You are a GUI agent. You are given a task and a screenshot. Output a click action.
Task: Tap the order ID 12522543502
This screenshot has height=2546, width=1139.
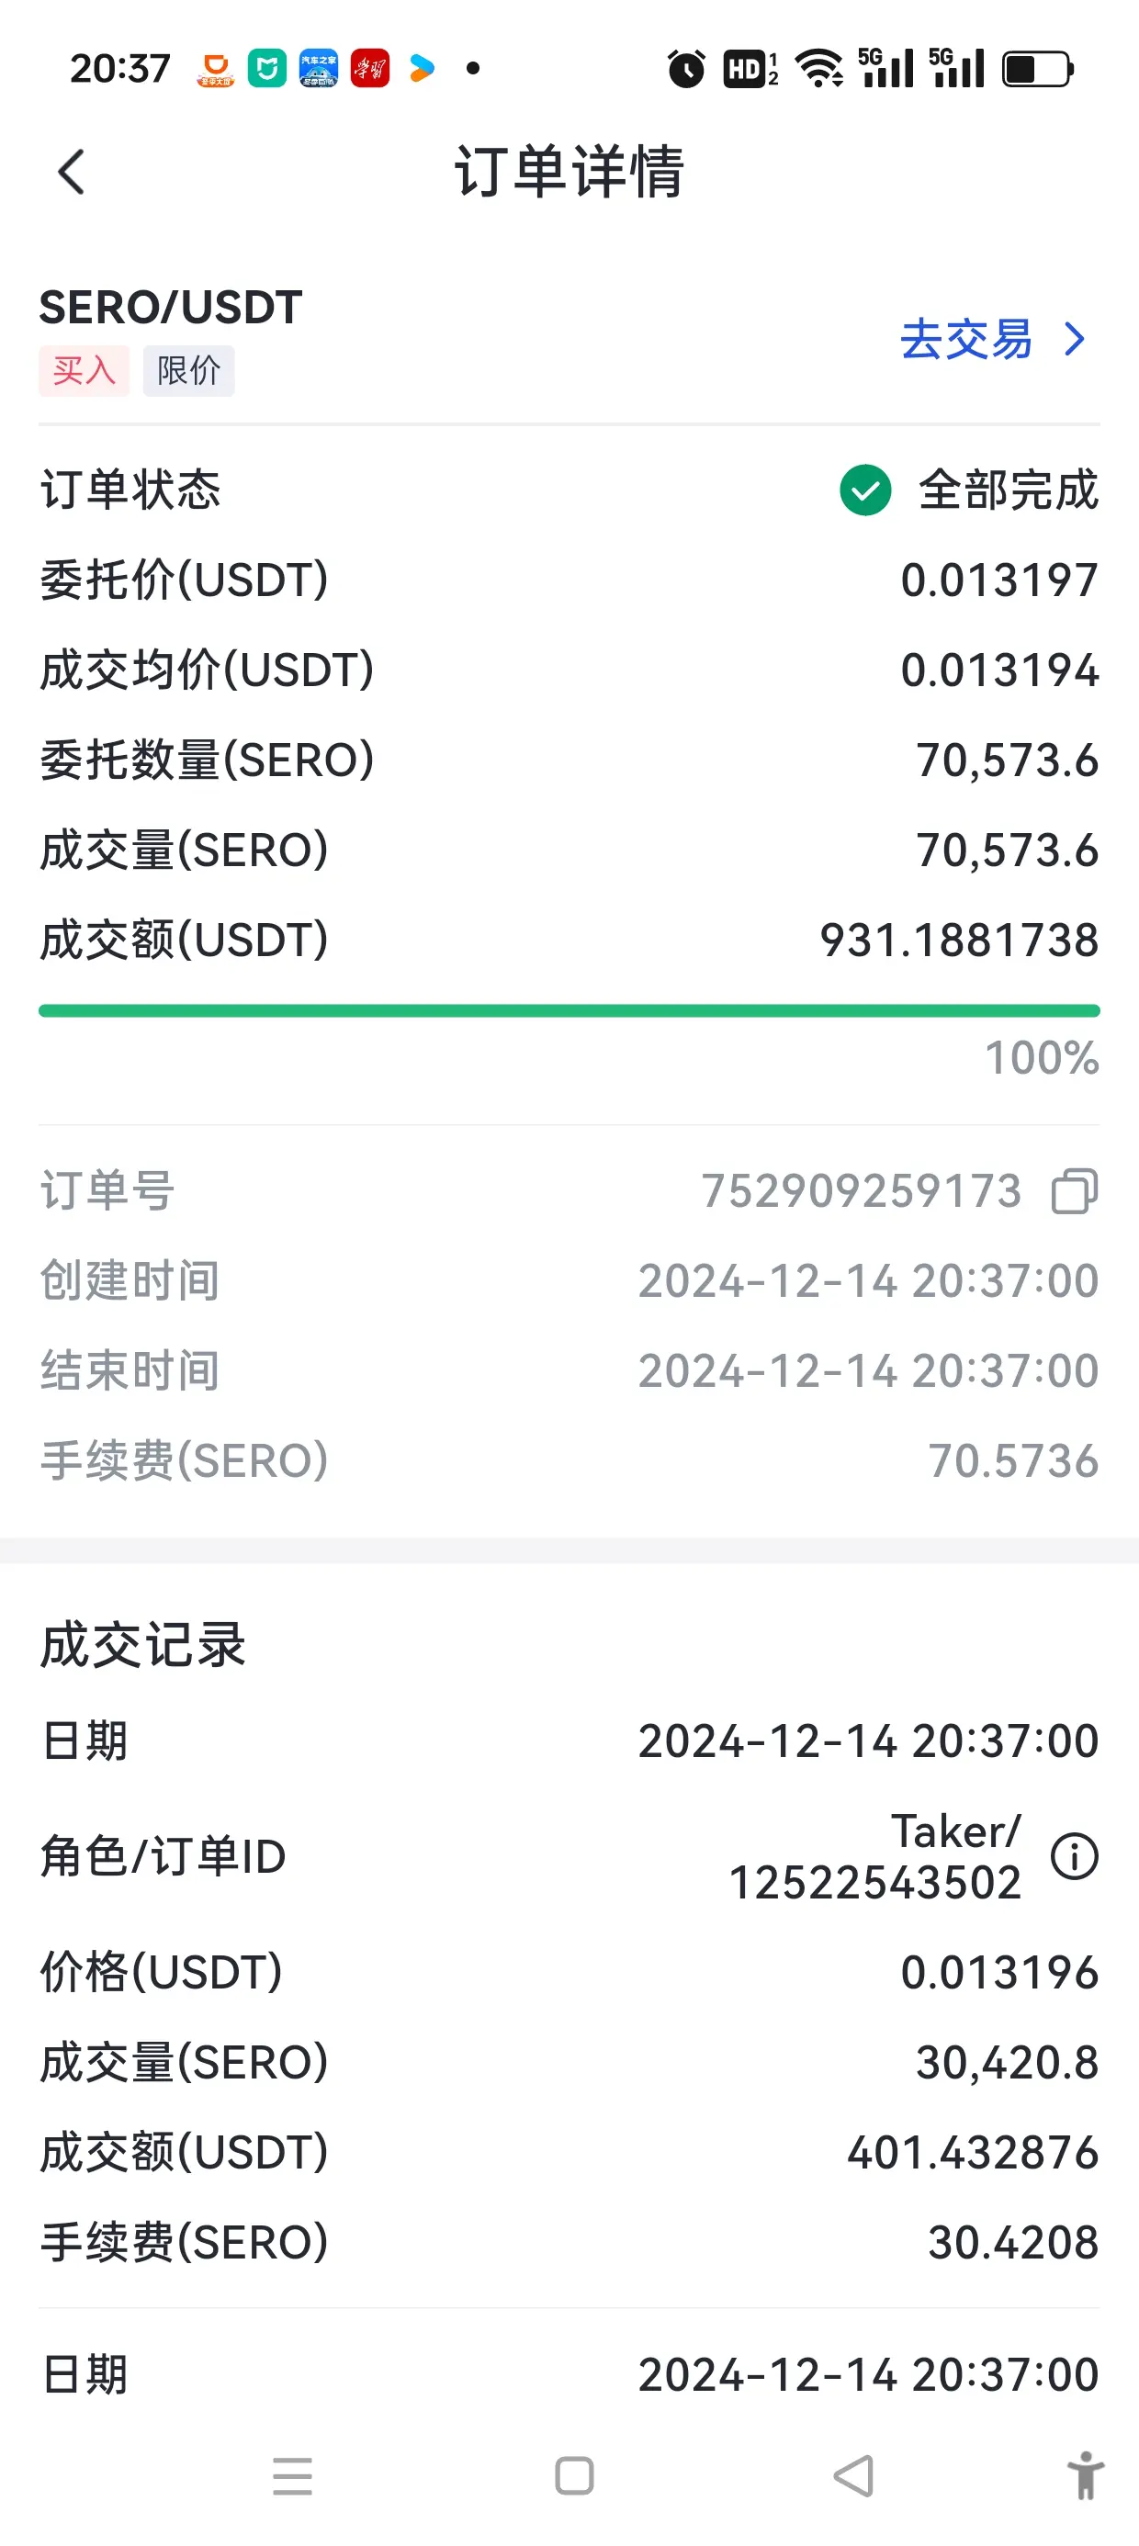[x=875, y=1883]
